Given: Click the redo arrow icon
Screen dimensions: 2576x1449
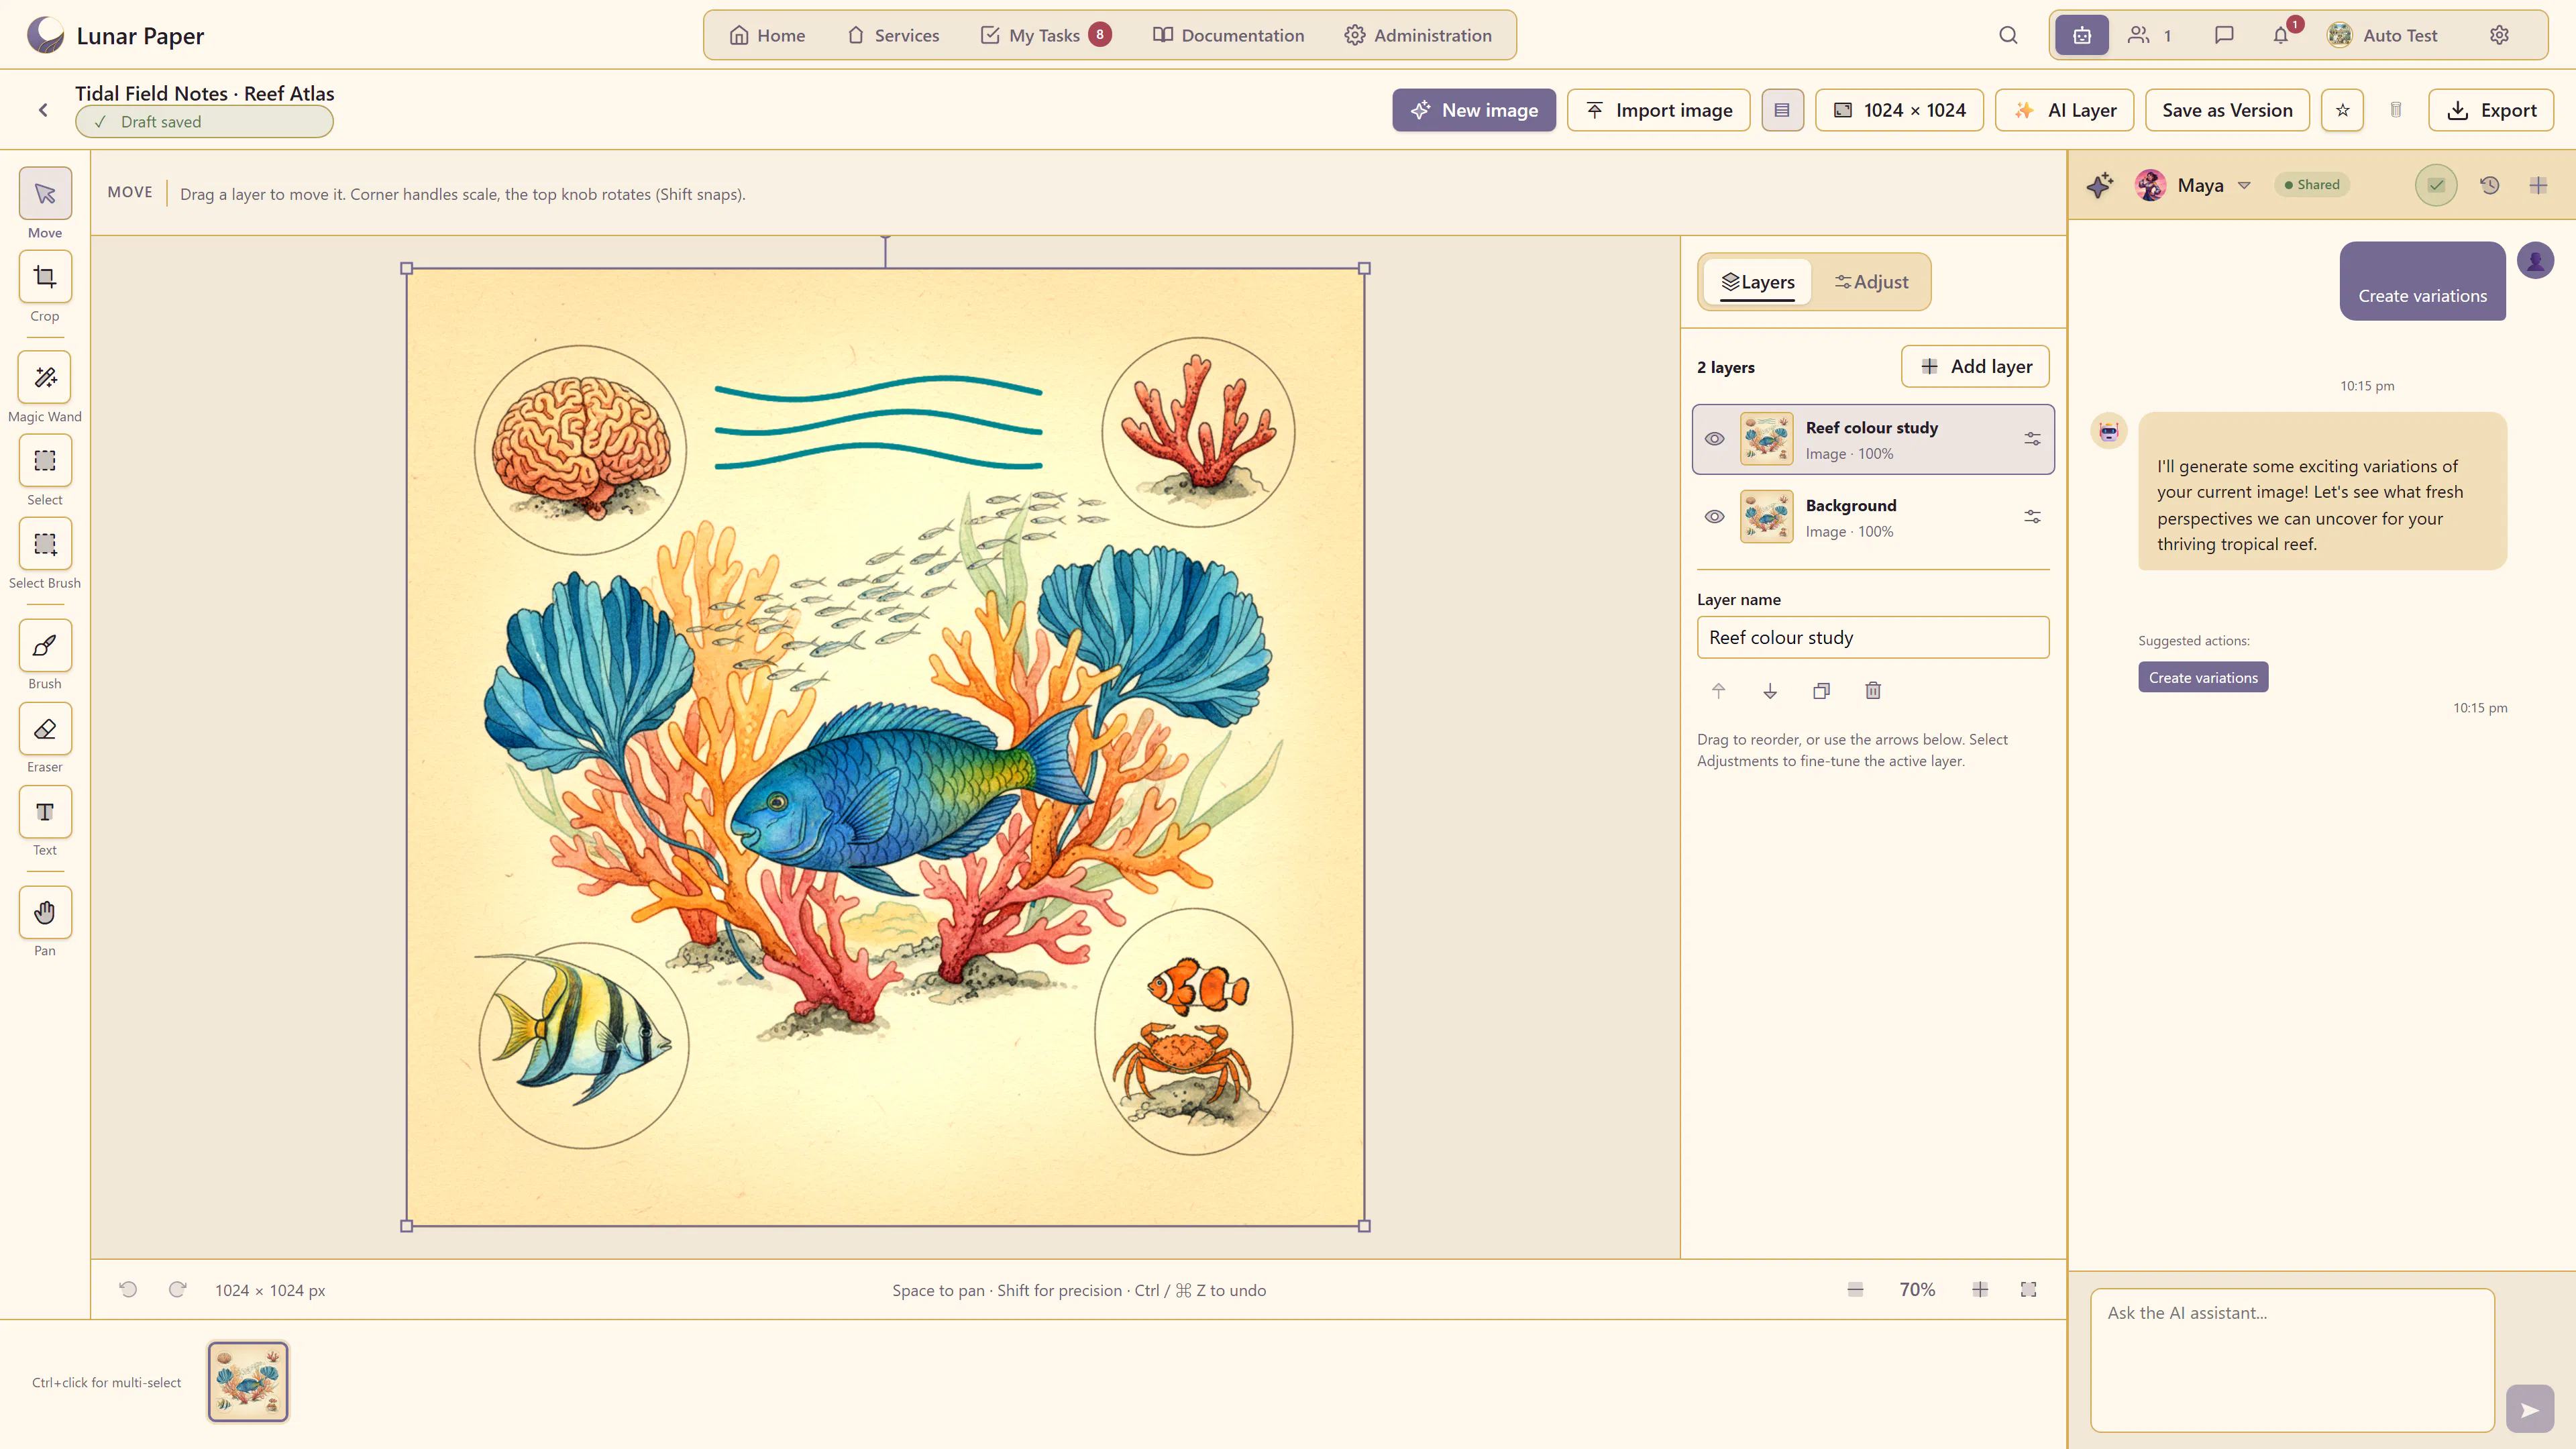Looking at the screenshot, I should pyautogui.click(x=178, y=1289).
